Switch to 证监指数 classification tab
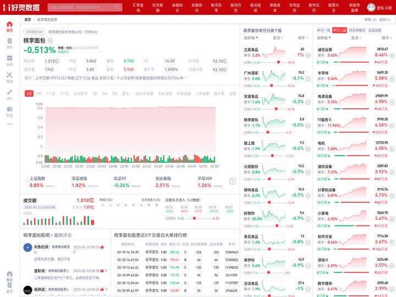The height and width of the screenshot is (297, 396). [375, 30]
